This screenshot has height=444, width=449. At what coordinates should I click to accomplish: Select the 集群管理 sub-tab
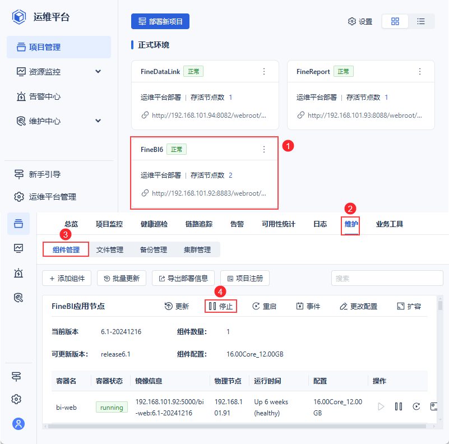[x=197, y=249]
